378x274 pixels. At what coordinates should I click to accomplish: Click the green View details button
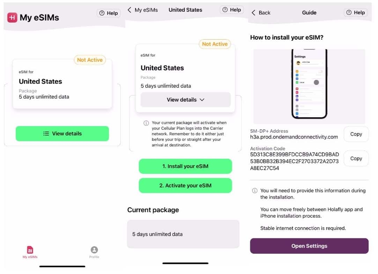[x=62, y=134]
